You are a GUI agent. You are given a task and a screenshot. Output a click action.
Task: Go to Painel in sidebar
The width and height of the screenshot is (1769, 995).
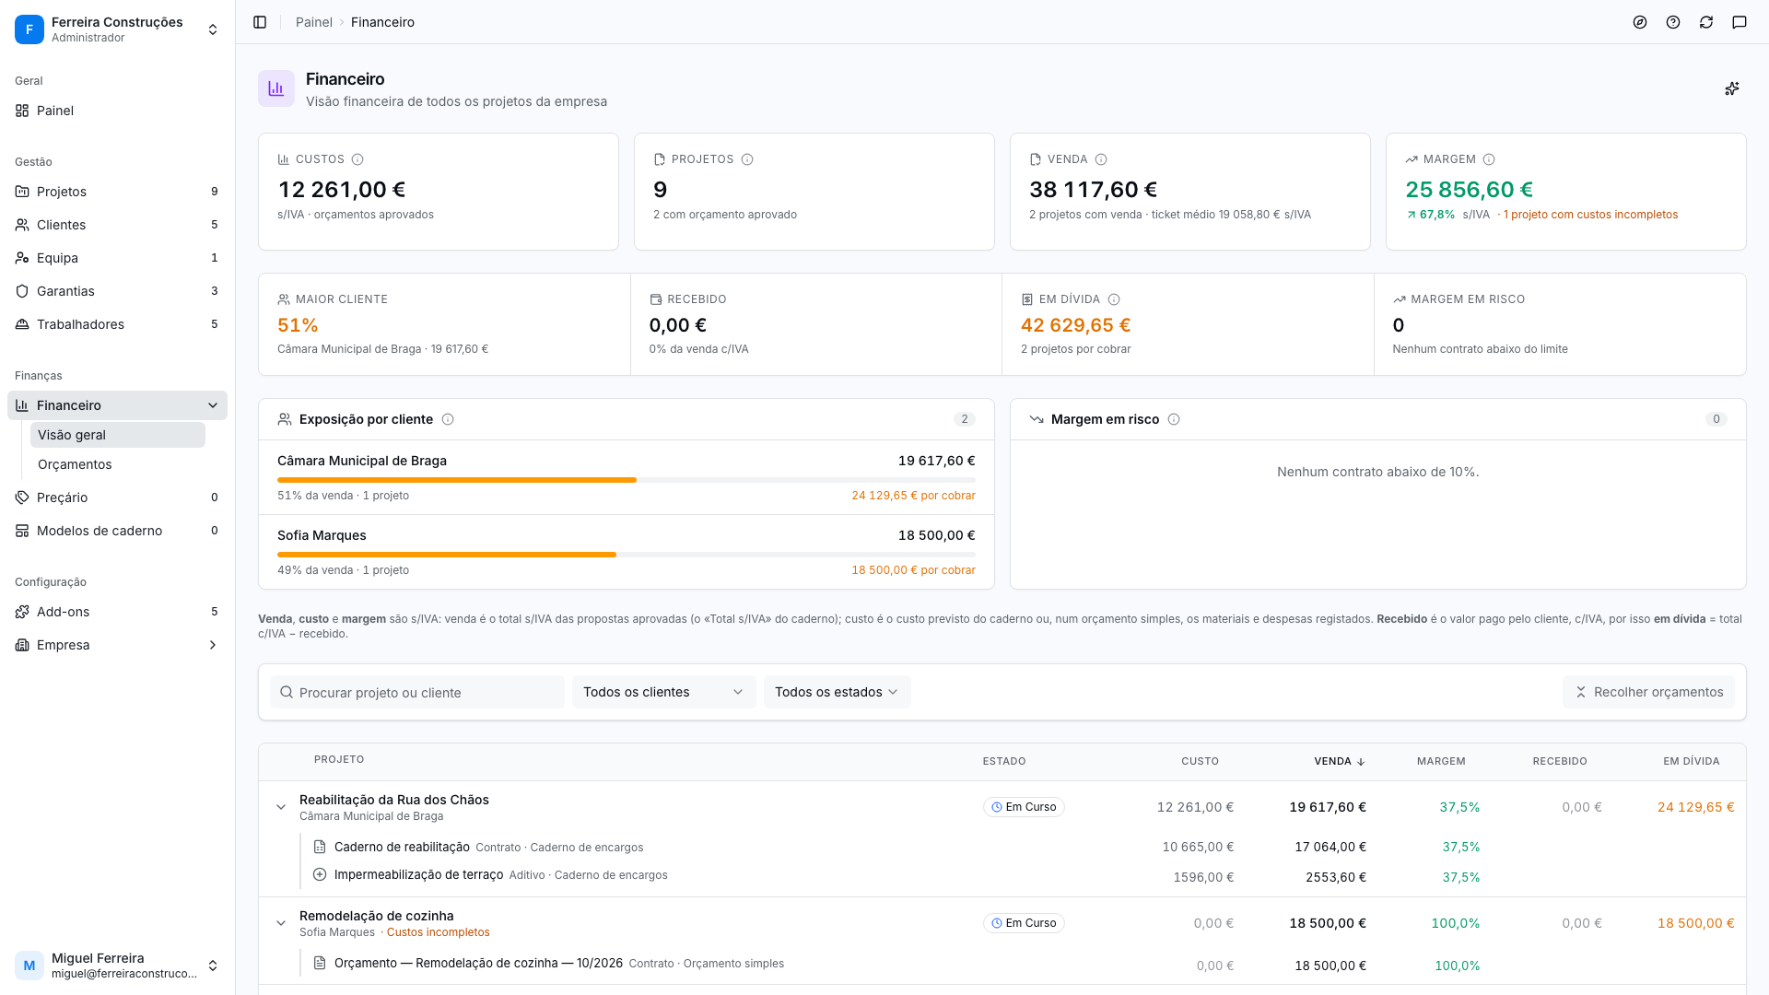click(117, 111)
